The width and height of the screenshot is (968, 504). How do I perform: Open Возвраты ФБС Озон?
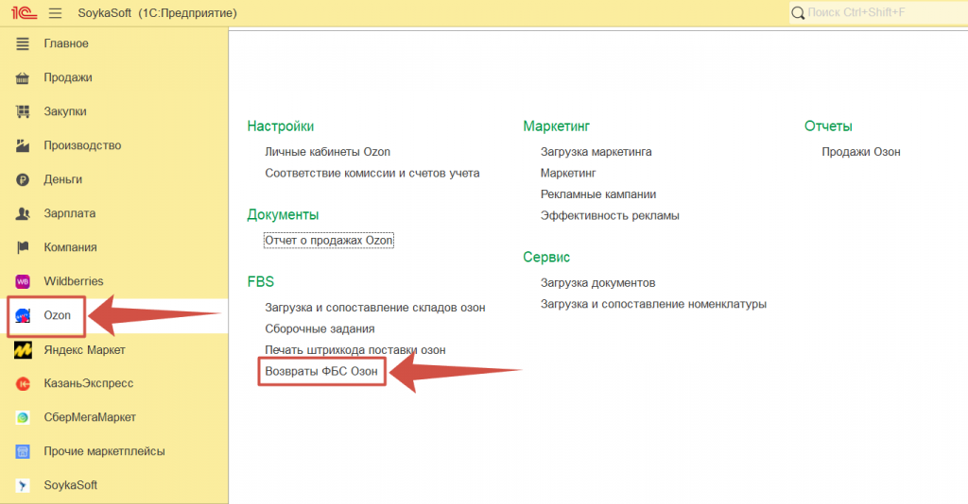click(321, 372)
